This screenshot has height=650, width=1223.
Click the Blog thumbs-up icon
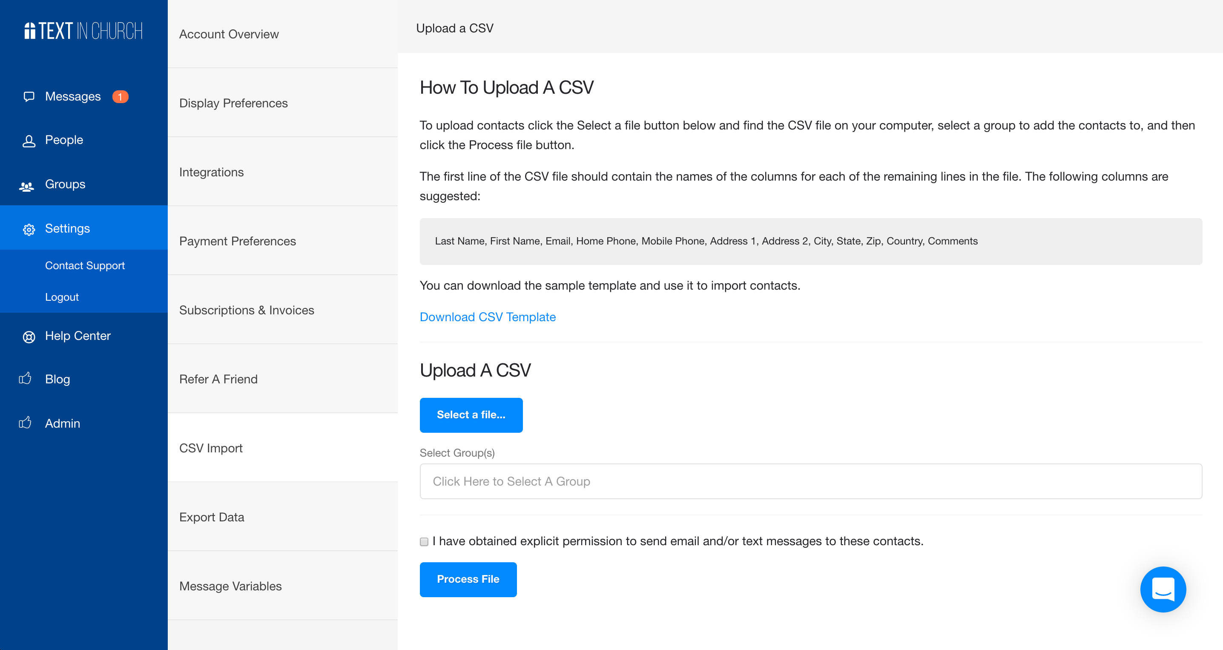[x=25, y=378]
